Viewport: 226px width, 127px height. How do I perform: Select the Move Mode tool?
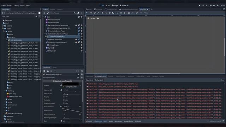pyautogui.click(x=91, y=13)
